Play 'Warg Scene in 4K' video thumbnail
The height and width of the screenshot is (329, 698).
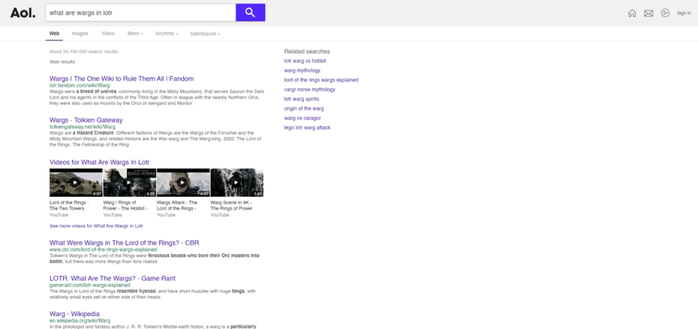tap(237, 182)
